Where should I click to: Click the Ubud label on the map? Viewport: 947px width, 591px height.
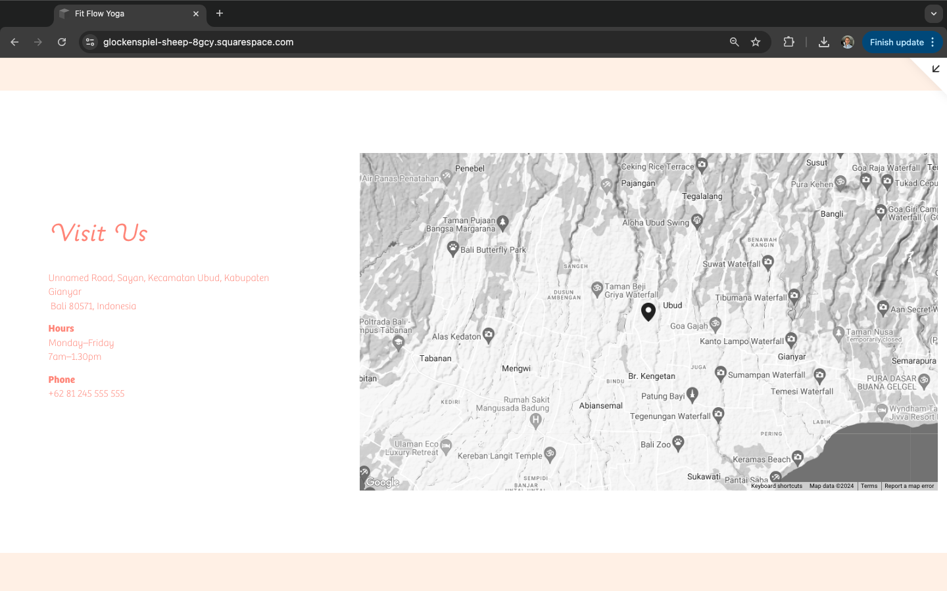pyautogui.click(x=673, y=305)
